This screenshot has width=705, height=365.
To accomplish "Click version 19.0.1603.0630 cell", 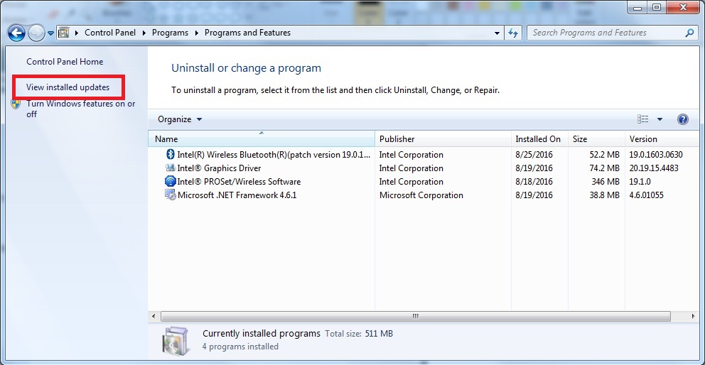I will tap(656, 155).
